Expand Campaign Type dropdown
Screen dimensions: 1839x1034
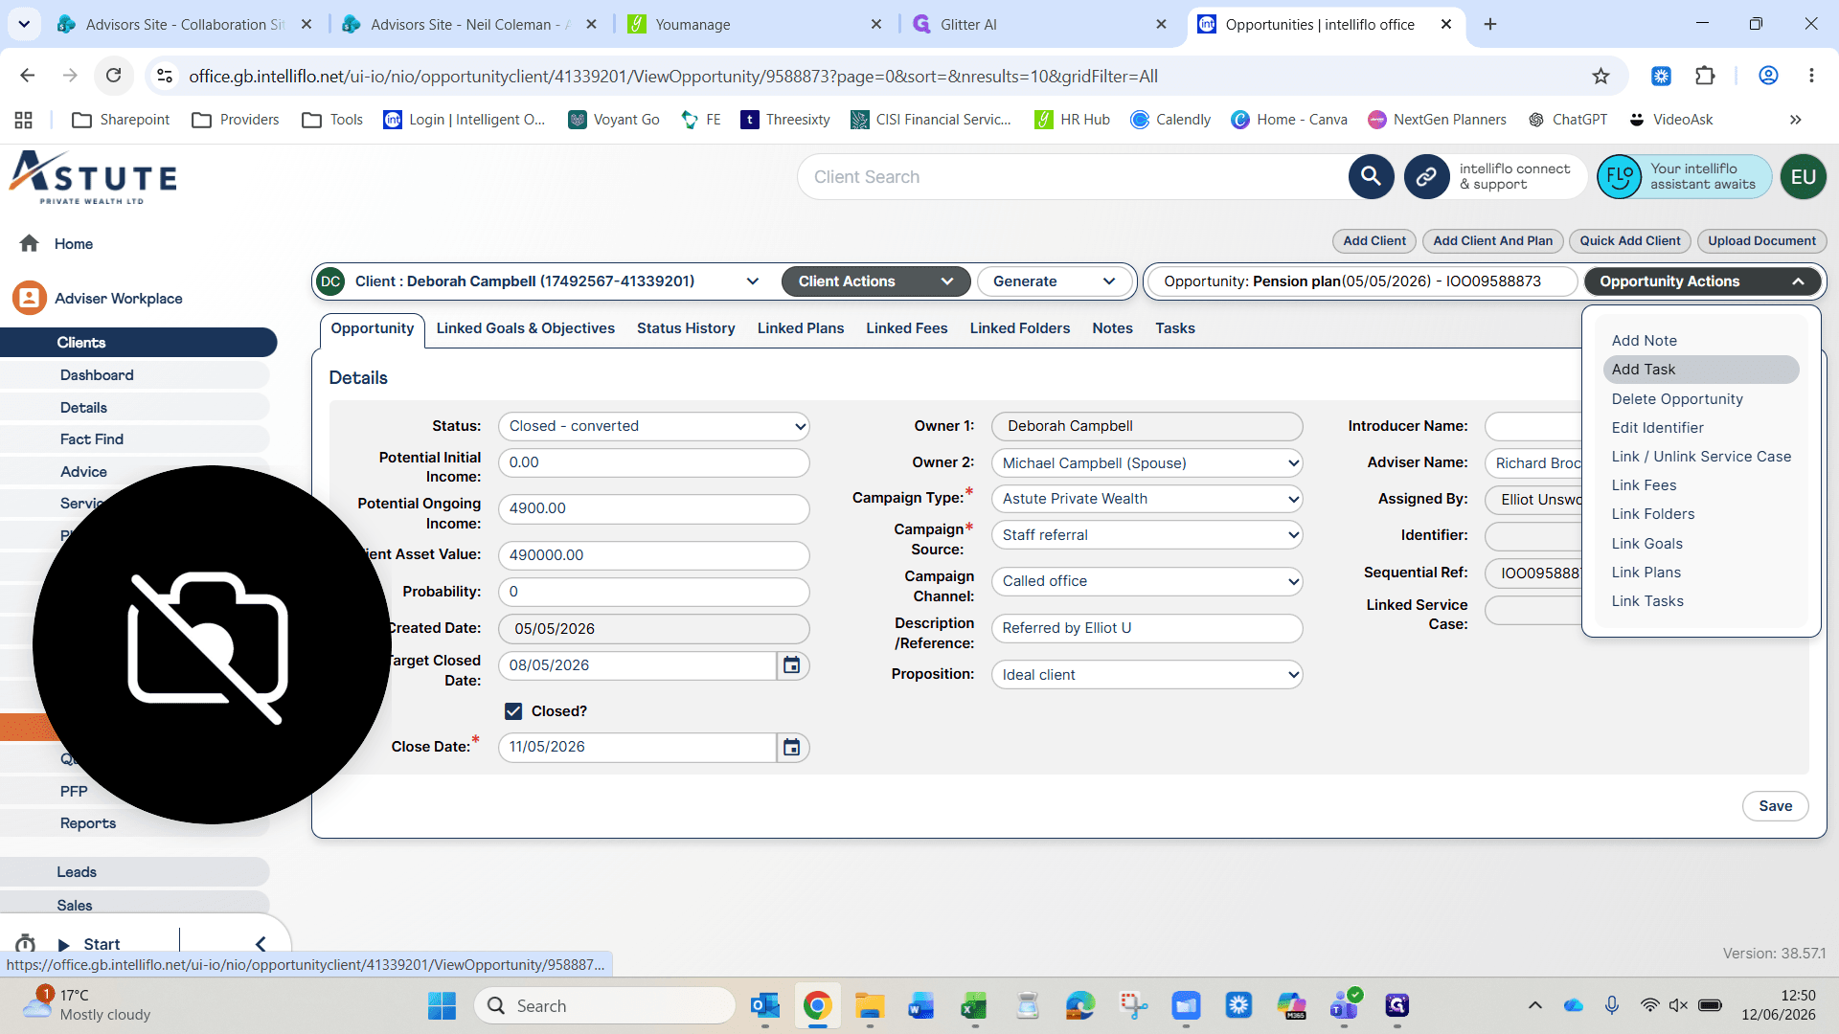[1147, 499]
